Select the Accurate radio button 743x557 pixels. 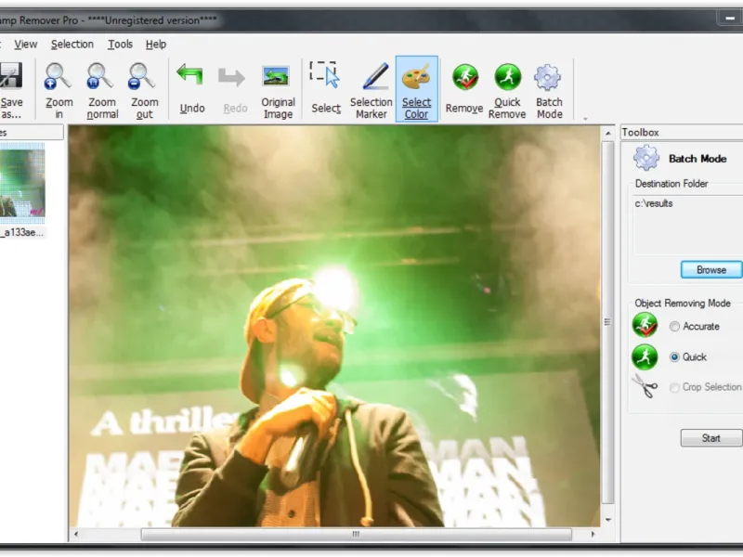coord(674,327)
